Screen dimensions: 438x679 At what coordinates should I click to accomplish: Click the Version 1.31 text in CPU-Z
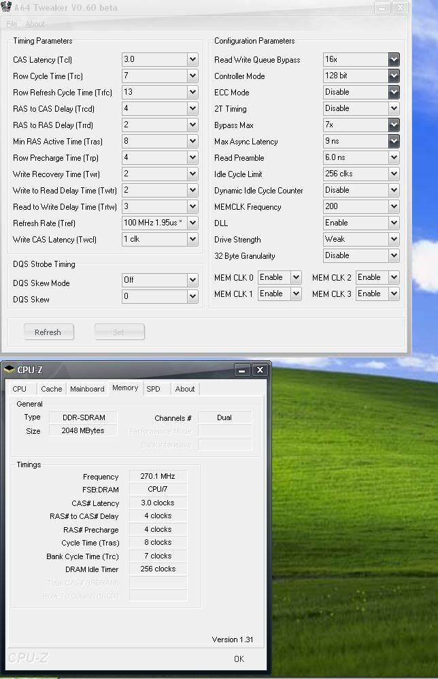(232, 639)
